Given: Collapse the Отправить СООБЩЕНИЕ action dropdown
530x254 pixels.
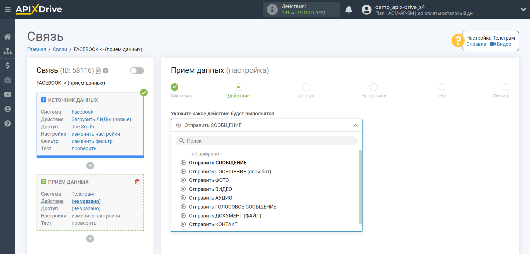Looking at the screenshot, I should tap(355, 126).
